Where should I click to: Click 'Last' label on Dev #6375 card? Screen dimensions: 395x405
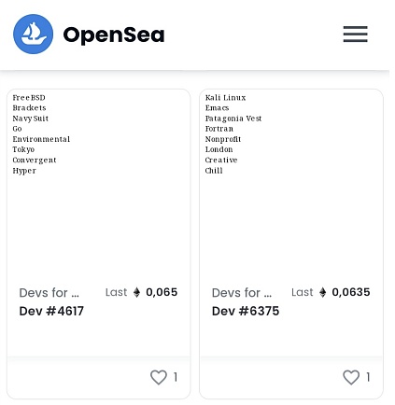[303, 292]
